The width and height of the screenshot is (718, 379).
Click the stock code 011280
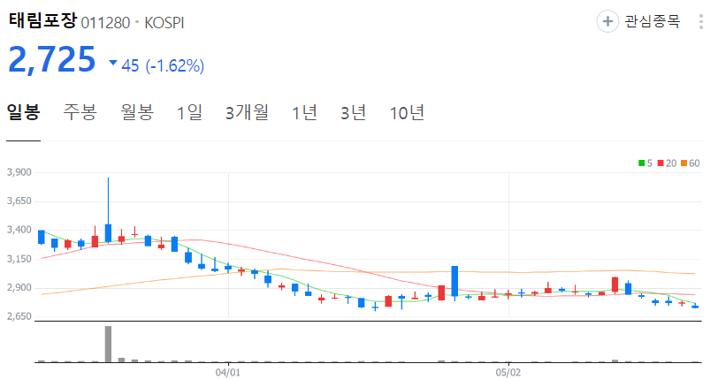[105, 23]
